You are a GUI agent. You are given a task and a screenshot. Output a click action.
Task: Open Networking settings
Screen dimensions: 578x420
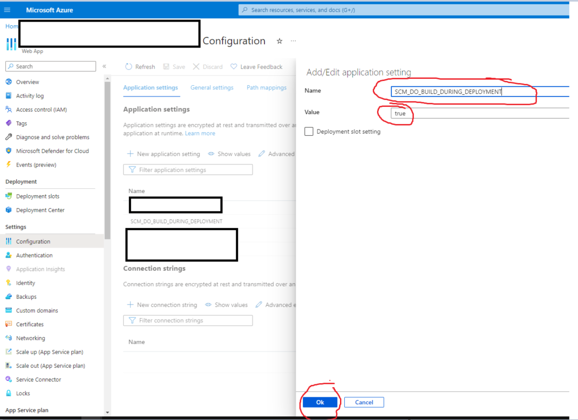(x=30, y=338)
